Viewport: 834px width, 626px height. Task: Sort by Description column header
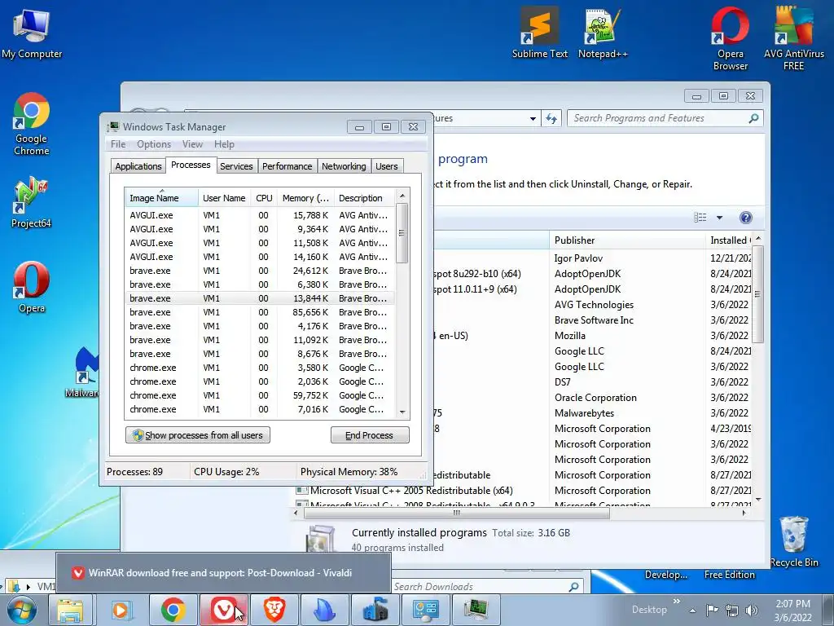click(x=364, y=197)
